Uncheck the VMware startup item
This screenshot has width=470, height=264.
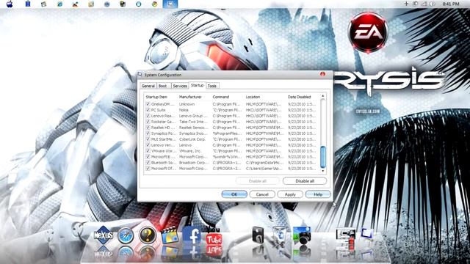(148, 151)
